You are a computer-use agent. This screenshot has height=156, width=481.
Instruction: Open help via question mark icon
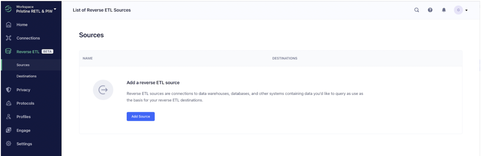[430, 10]
